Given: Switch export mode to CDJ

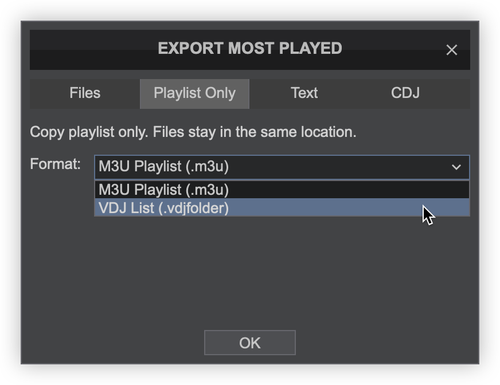Looking at the screenshot, I should (x=405, y=93).
